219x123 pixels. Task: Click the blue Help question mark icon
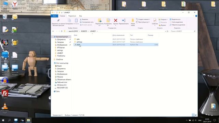click(x=196, y=16)
